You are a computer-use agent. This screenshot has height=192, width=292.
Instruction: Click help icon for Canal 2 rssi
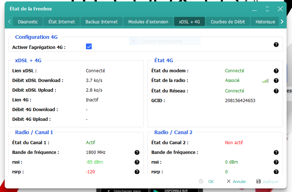(276, 162)
